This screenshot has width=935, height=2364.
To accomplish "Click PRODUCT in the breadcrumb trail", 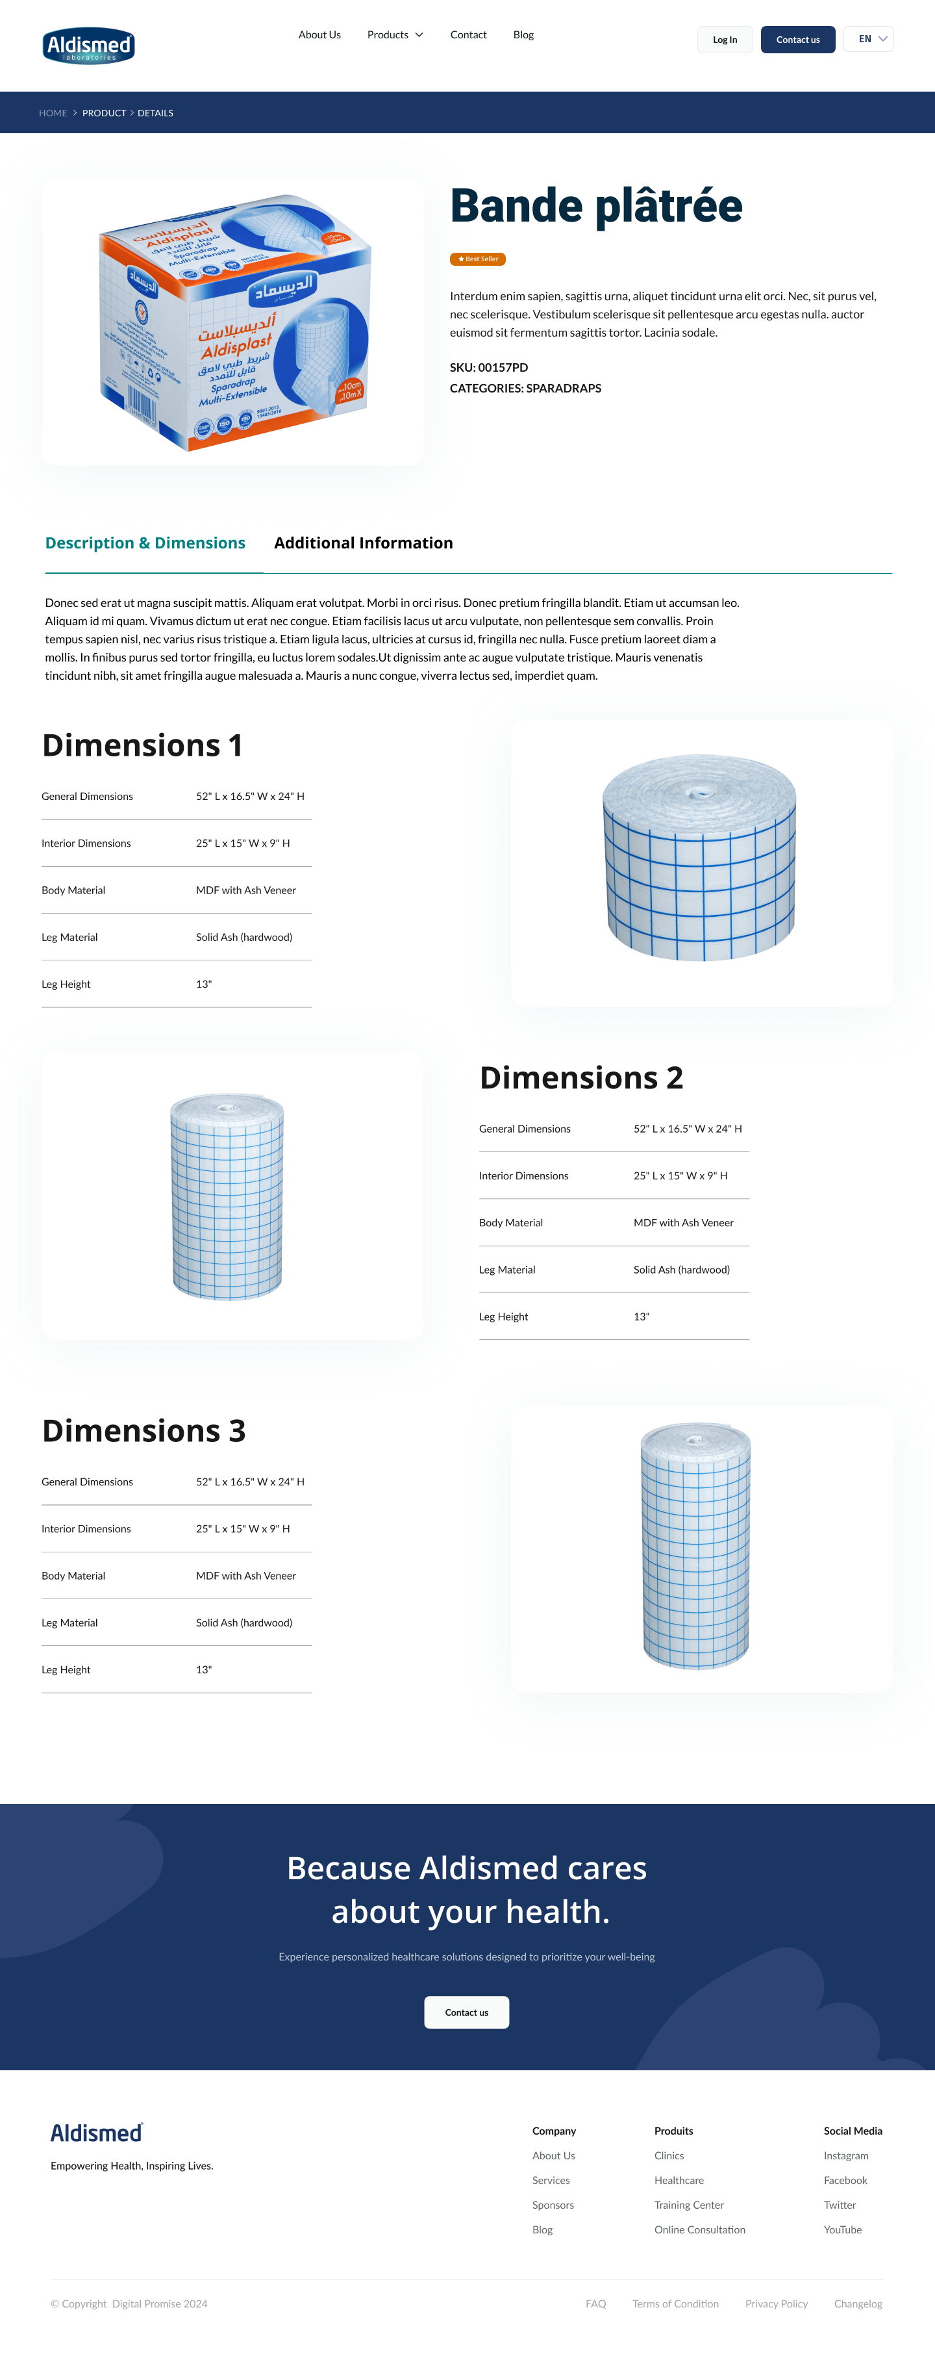I will pyautogui.click(x=105, y=113).
